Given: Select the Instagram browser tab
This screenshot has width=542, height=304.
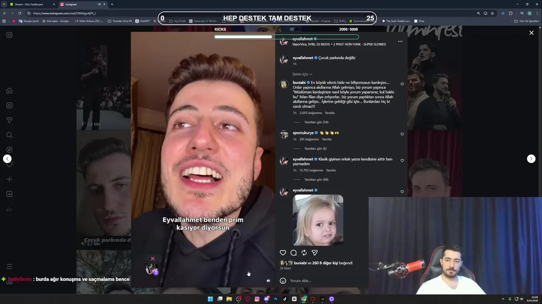Looking at the screenshot, I should click(83, 4).
